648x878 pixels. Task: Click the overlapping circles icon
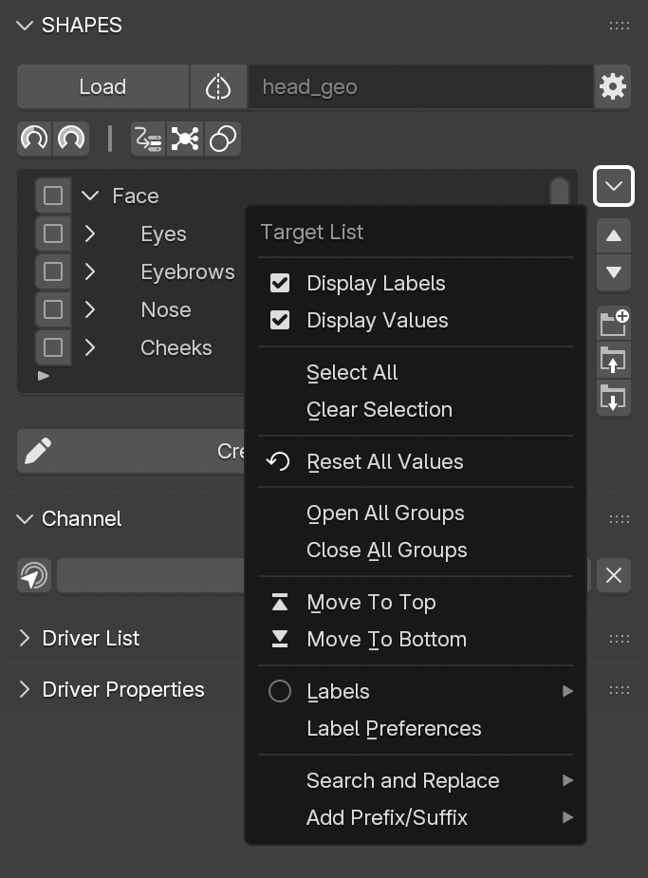pyautogui.click(x=223, y=139)
